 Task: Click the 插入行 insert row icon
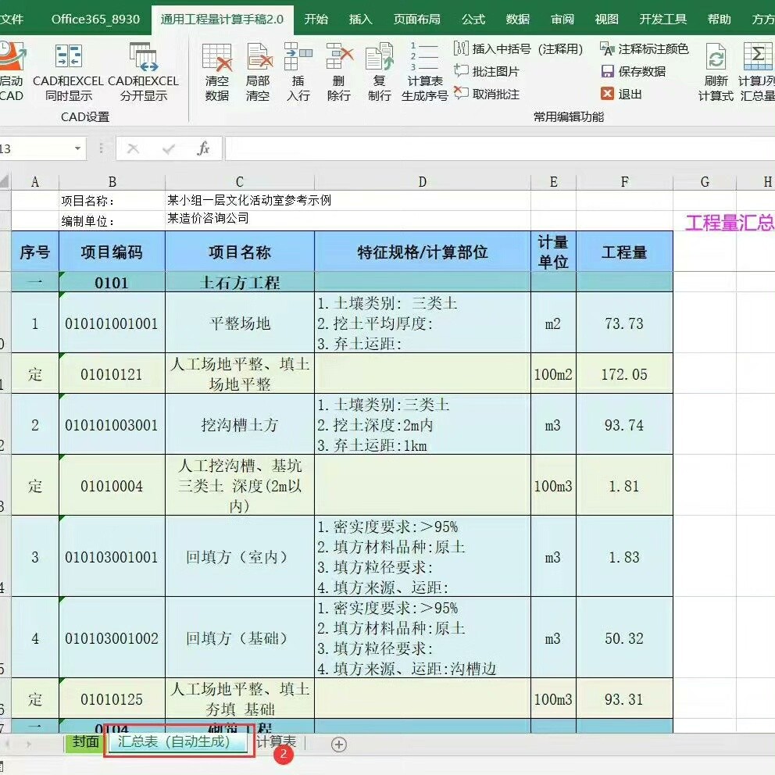tap(298, 72)
